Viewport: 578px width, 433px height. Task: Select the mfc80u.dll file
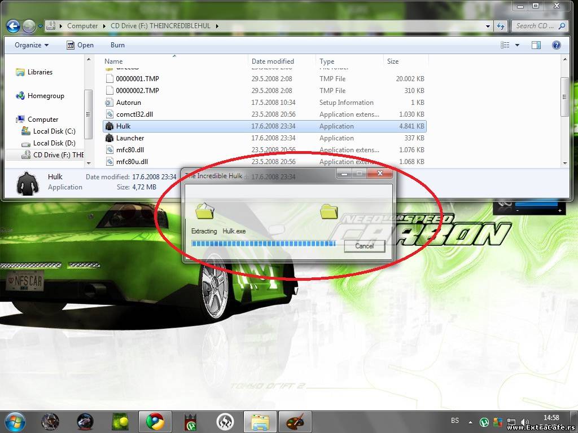click(x=264, y=162)
